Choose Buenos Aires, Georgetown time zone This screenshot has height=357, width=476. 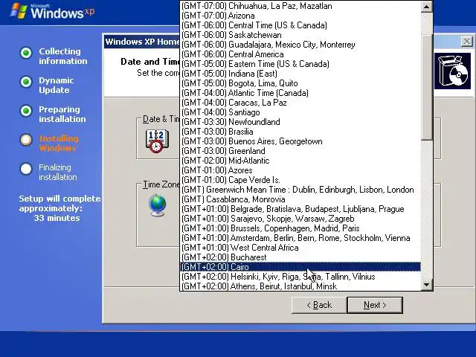coord(300,141)
